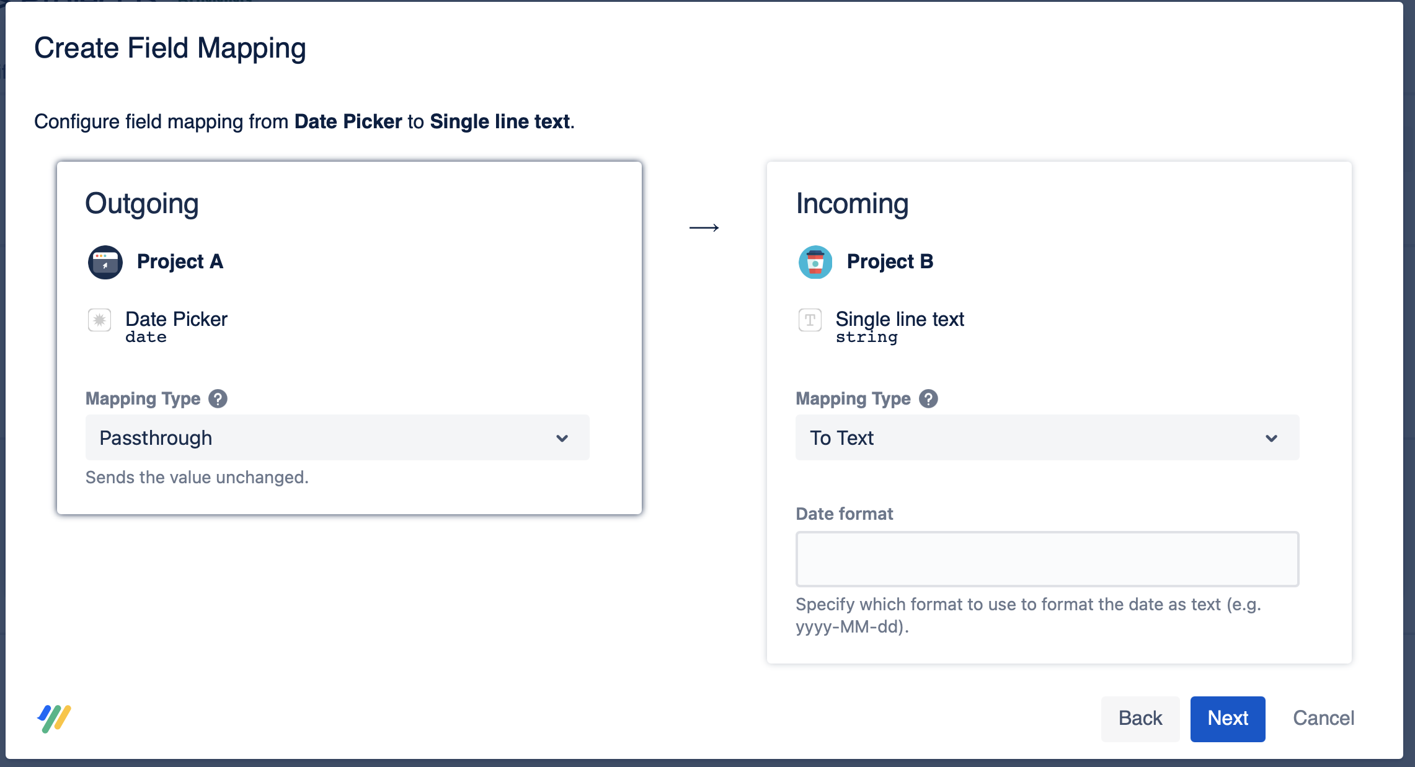This screenshot has height=767, width=1415.
Task: Expand the Outgoing dropdown chevron
Action: [562, 437]
